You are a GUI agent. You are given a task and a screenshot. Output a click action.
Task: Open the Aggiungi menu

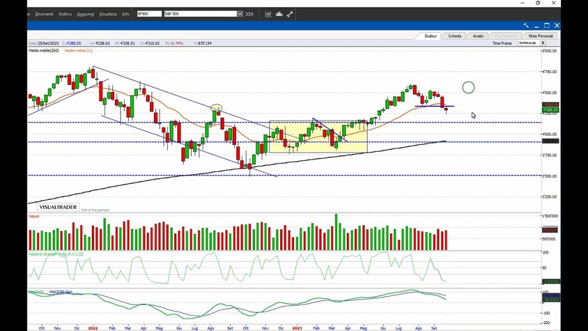(x=85, y=14)
